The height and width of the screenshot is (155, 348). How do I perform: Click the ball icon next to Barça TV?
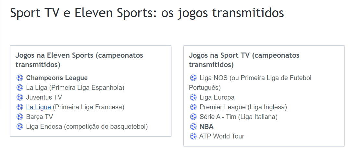click(20, 117)
